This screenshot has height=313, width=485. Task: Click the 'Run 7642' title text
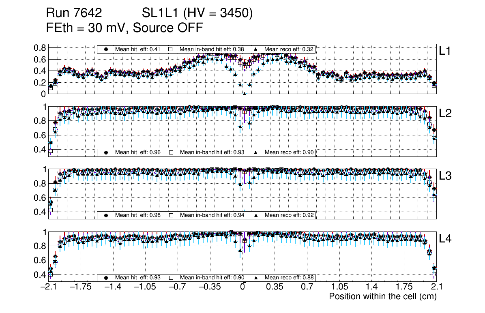tap(73, 13)
